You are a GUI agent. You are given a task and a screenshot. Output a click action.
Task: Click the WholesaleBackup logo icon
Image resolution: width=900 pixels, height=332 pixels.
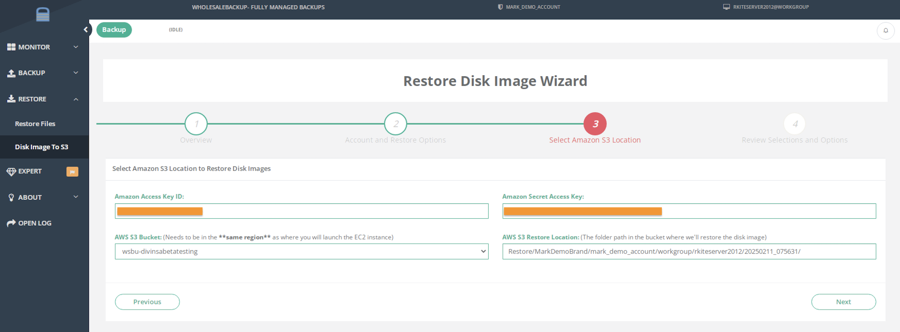(43, 15)
